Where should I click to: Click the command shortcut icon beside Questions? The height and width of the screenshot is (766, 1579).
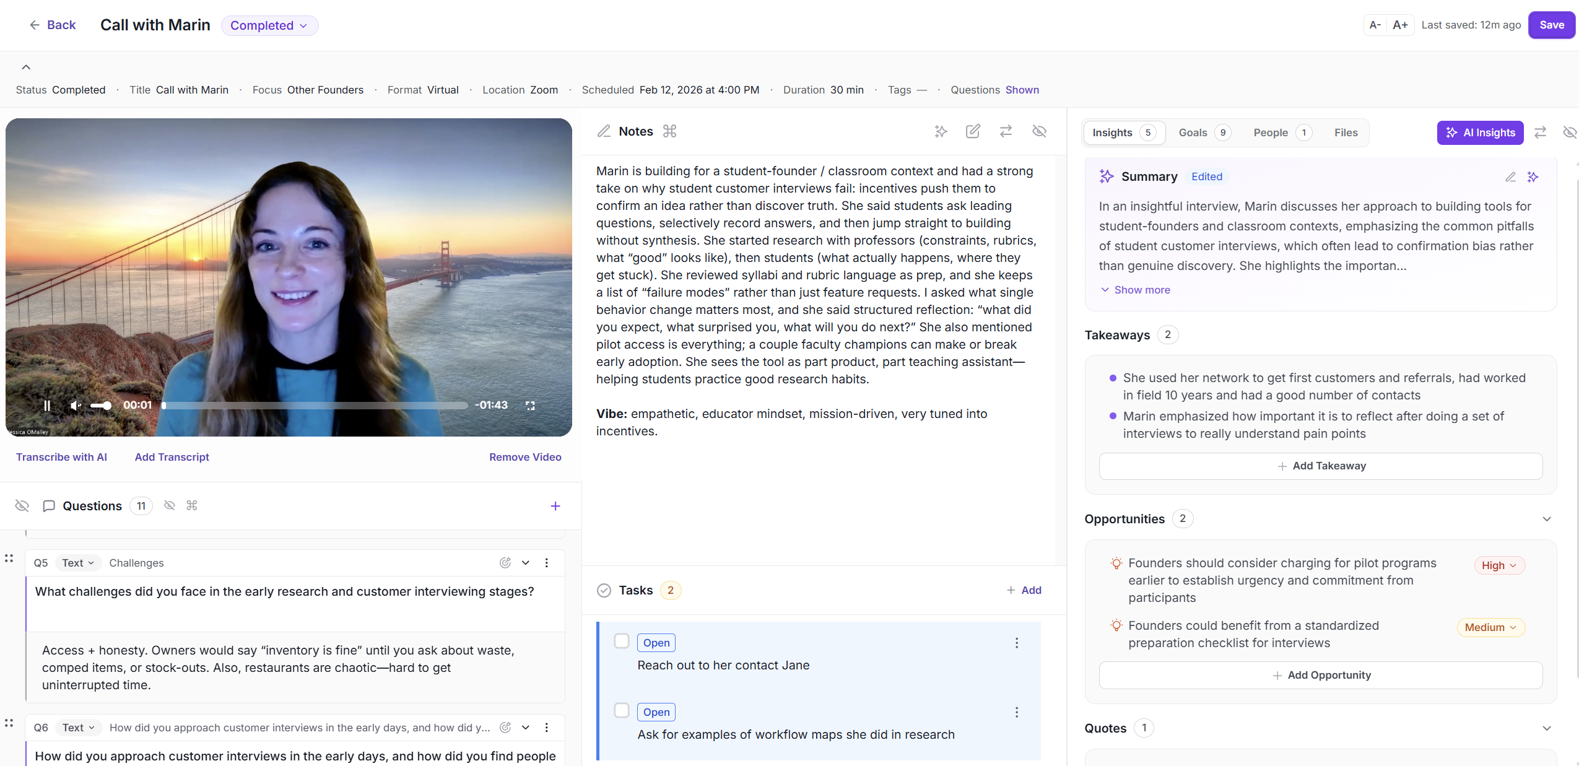(192, 505)
